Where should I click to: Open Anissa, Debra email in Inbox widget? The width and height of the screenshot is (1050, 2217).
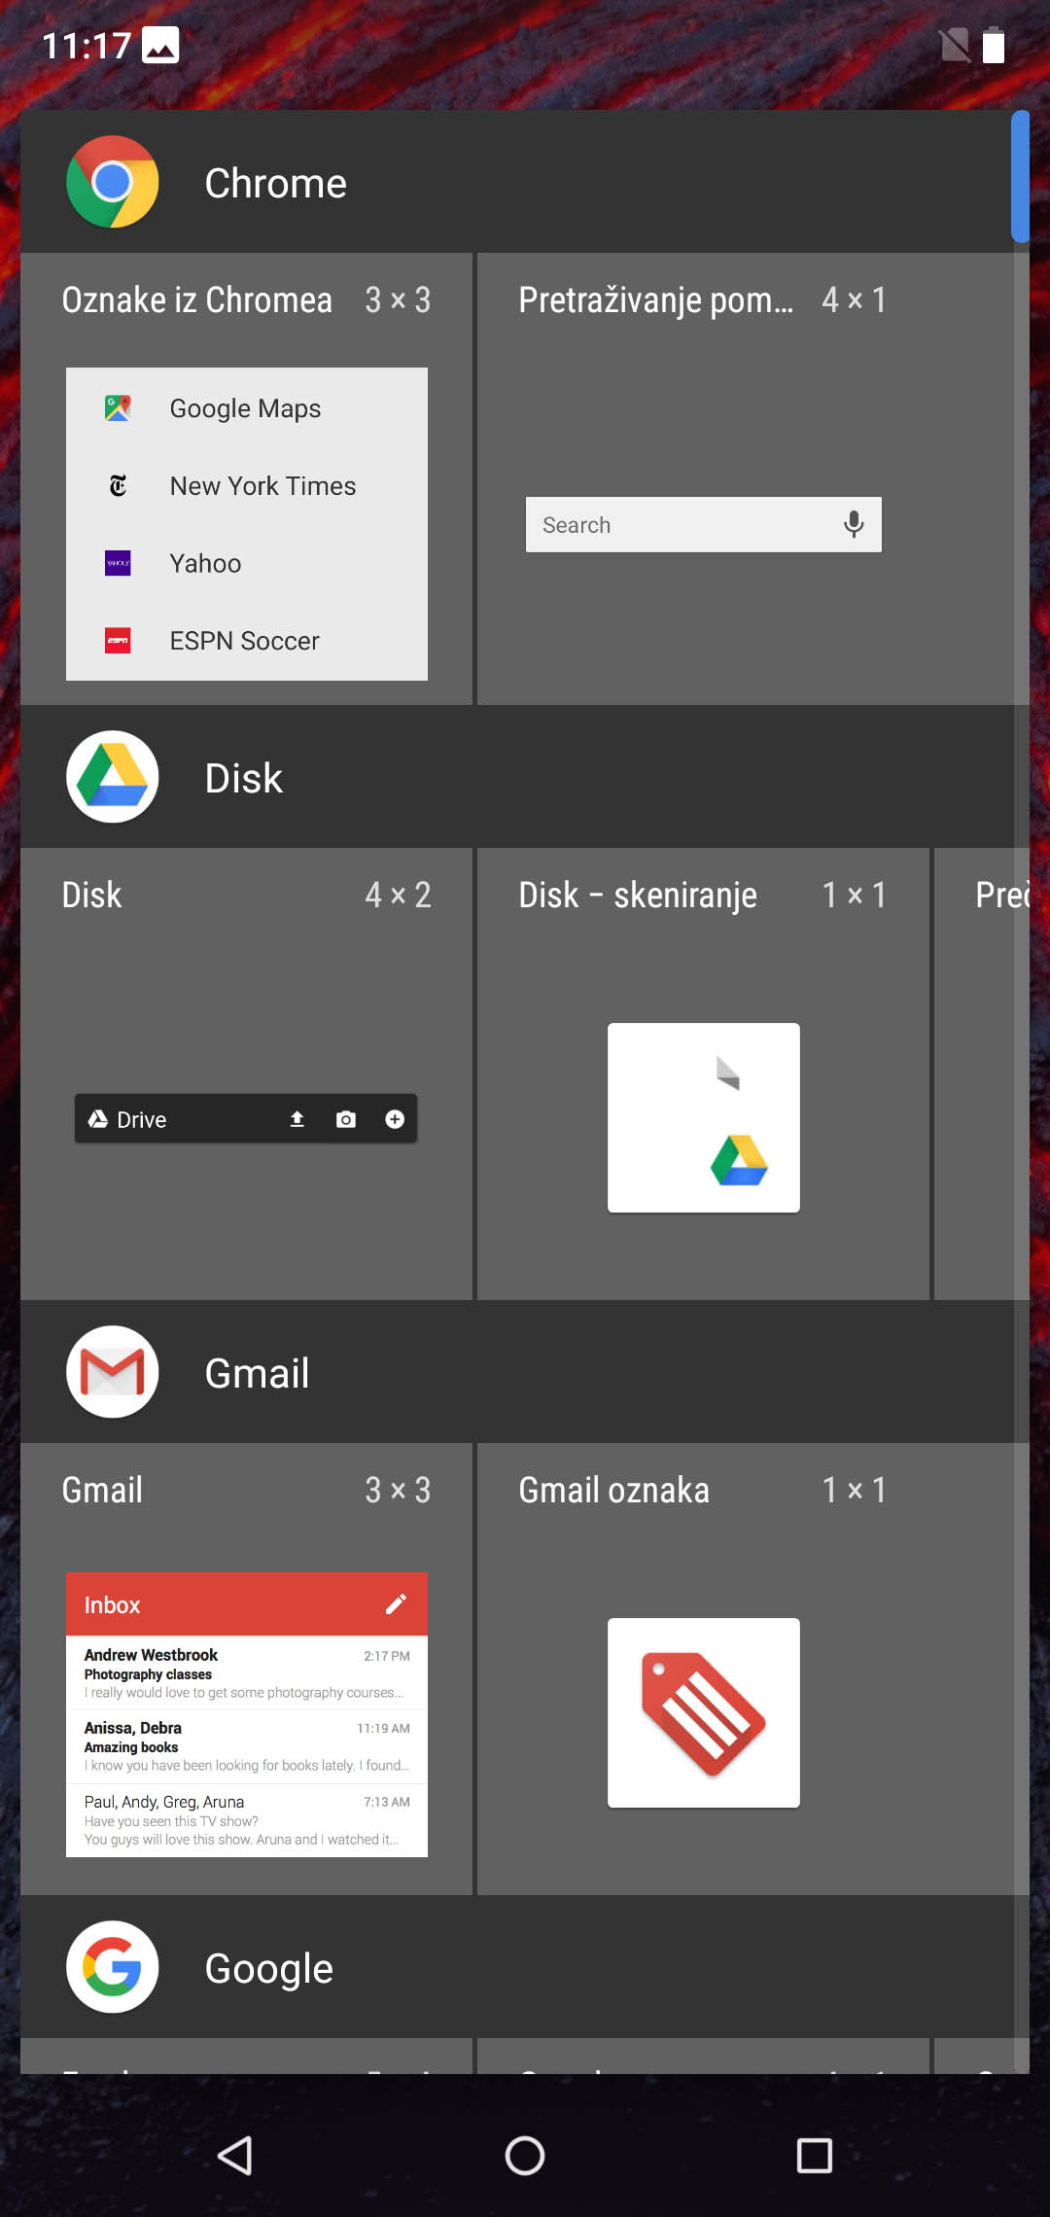coord(247,1746)
